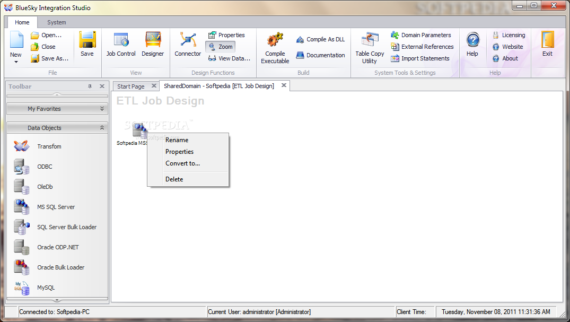Click the New file icon
This screenshot has width=570, height=322.
pyautogui.click(x=16, y=40)
